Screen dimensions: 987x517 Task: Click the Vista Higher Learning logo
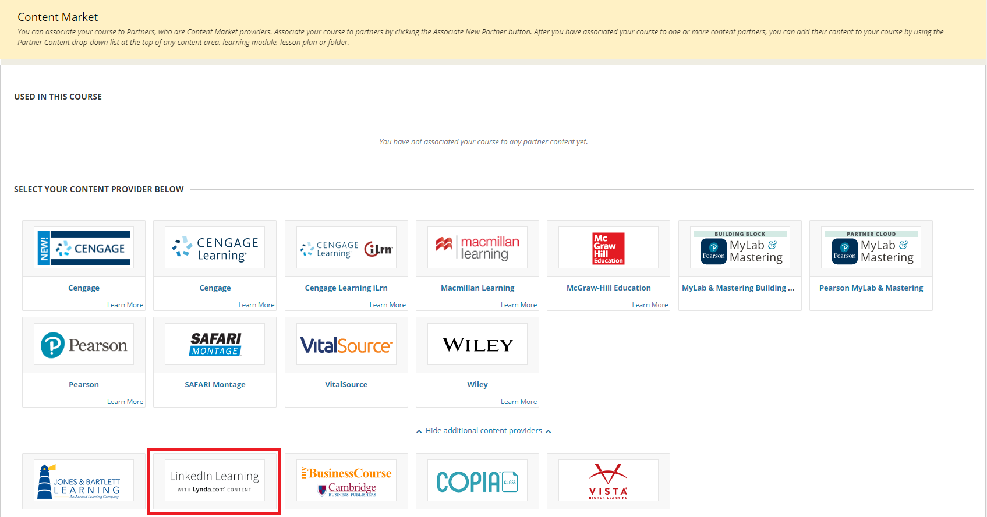pos(609,481)
